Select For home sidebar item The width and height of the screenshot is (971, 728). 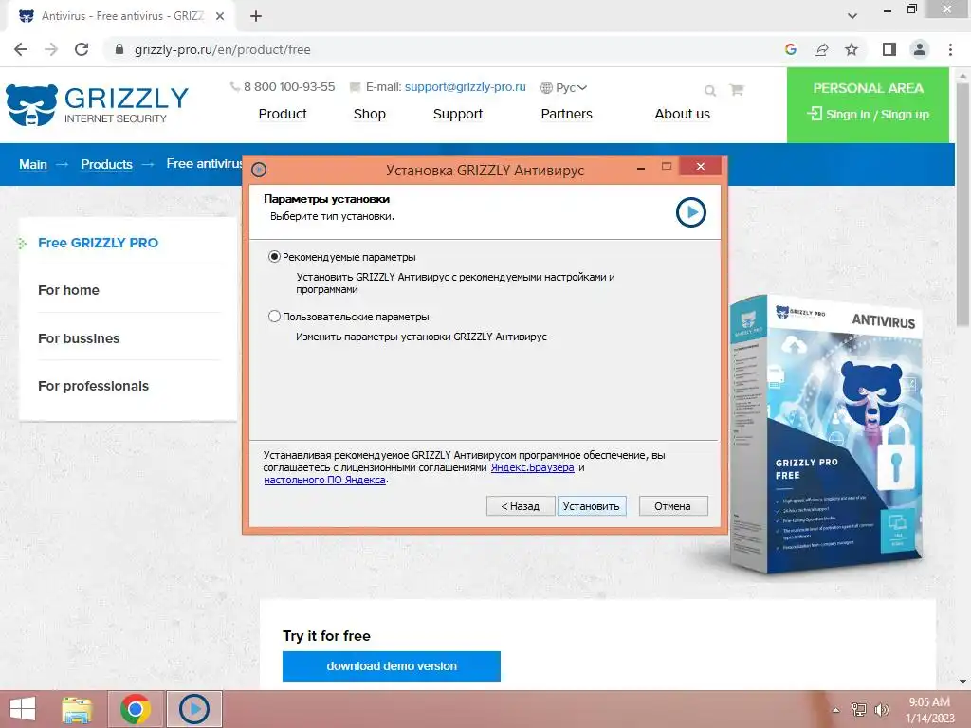coord(68,290)
